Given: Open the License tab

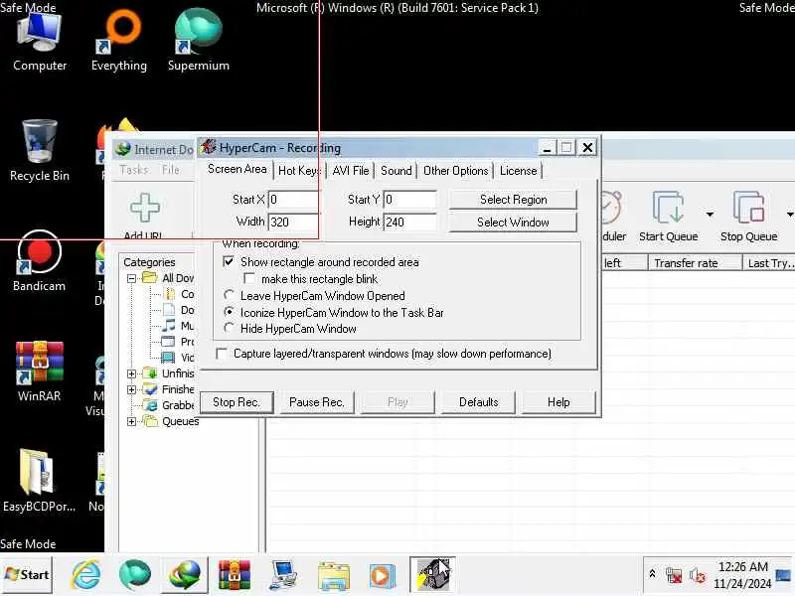Looking at the screenshot, I should pyautogui.click(x=518, y=171).
